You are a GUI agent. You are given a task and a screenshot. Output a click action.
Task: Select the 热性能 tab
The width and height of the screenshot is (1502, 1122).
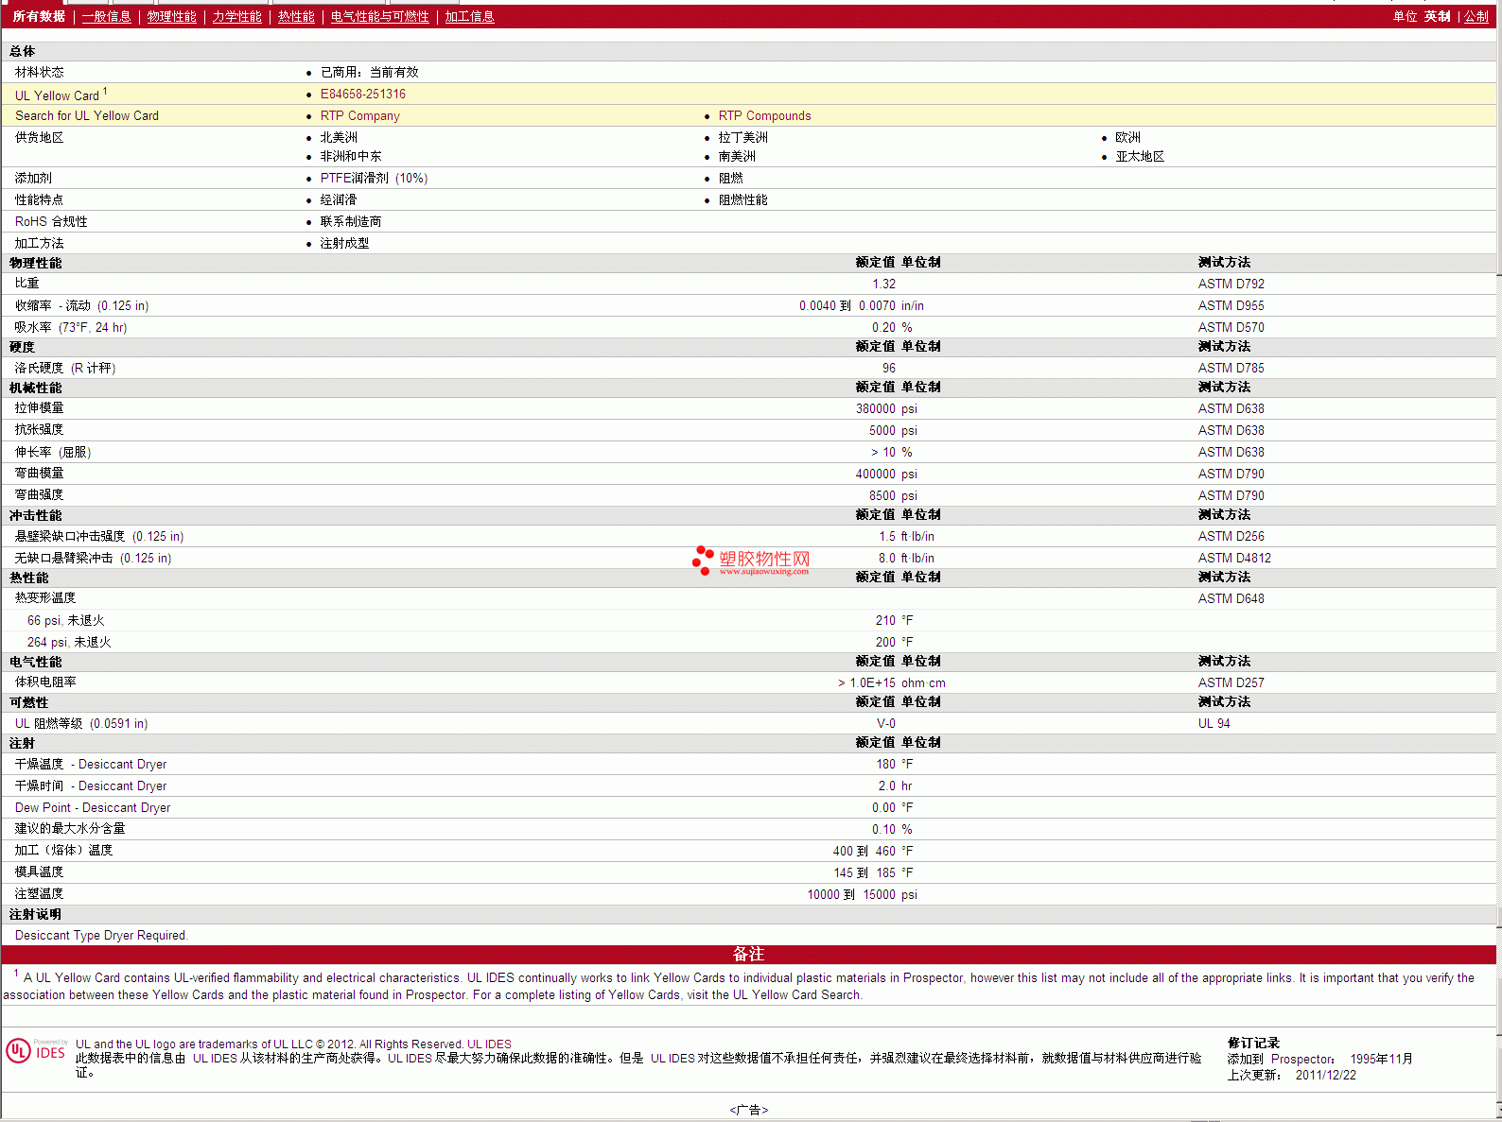(x=296, y=17)
